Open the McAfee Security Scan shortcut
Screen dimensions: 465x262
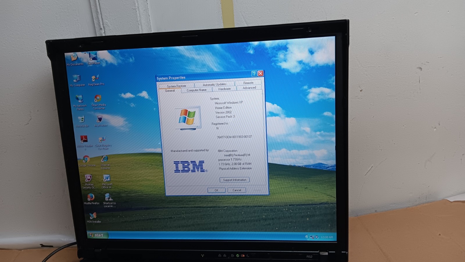[x=89, y=182]
